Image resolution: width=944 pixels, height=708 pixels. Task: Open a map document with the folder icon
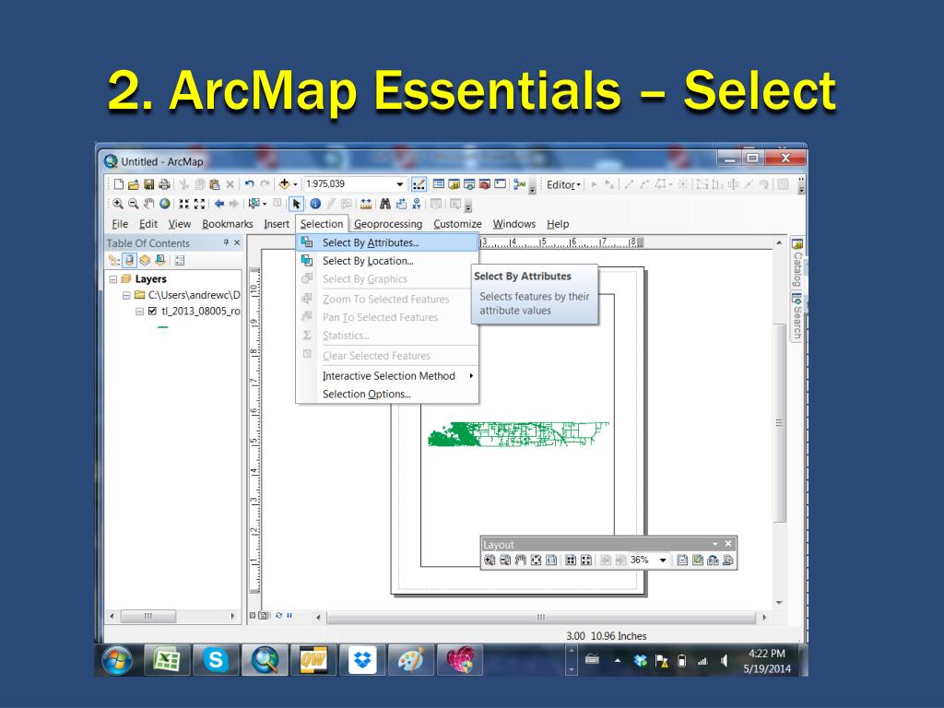coord(134,184)
